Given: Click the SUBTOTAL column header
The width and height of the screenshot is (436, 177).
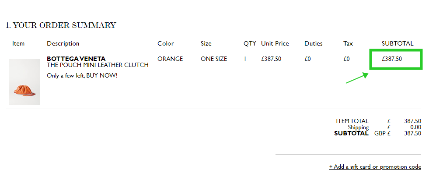Looking at the screenshot, I should 398,43.
